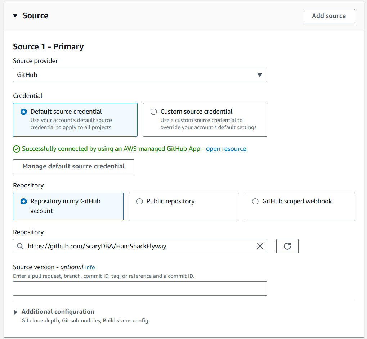This screenshot has width=367, height=339.
Task: Click the Source section header title
Action: (35, 16)
